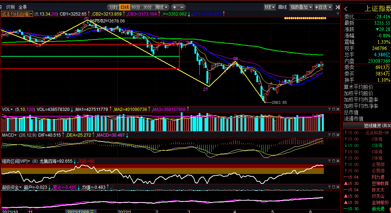Go back using arrow beside 上证指数
Screen dimensions: 391x213
[x=346, y=9]
